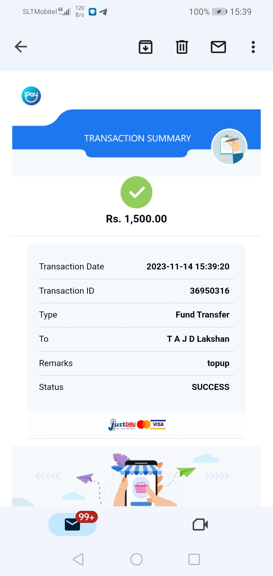Tap the Rs. 1,500.00 amount
Screen dimensions: 273x576
pyautogui.click(x=136, y=219)
